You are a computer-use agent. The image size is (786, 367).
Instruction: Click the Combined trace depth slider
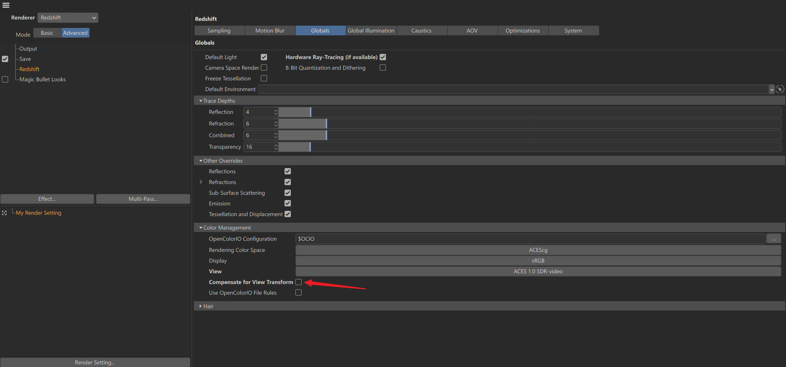530,135
